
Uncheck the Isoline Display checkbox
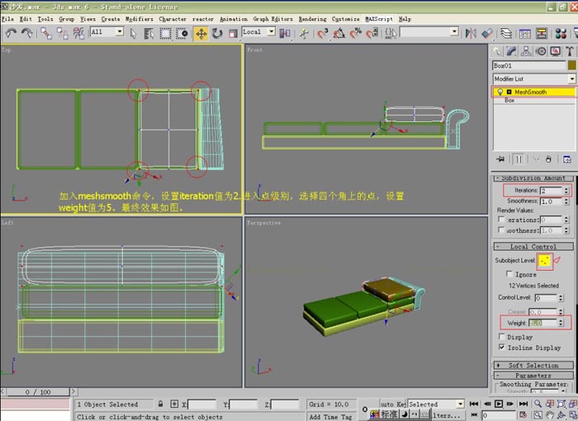point(501,348)
